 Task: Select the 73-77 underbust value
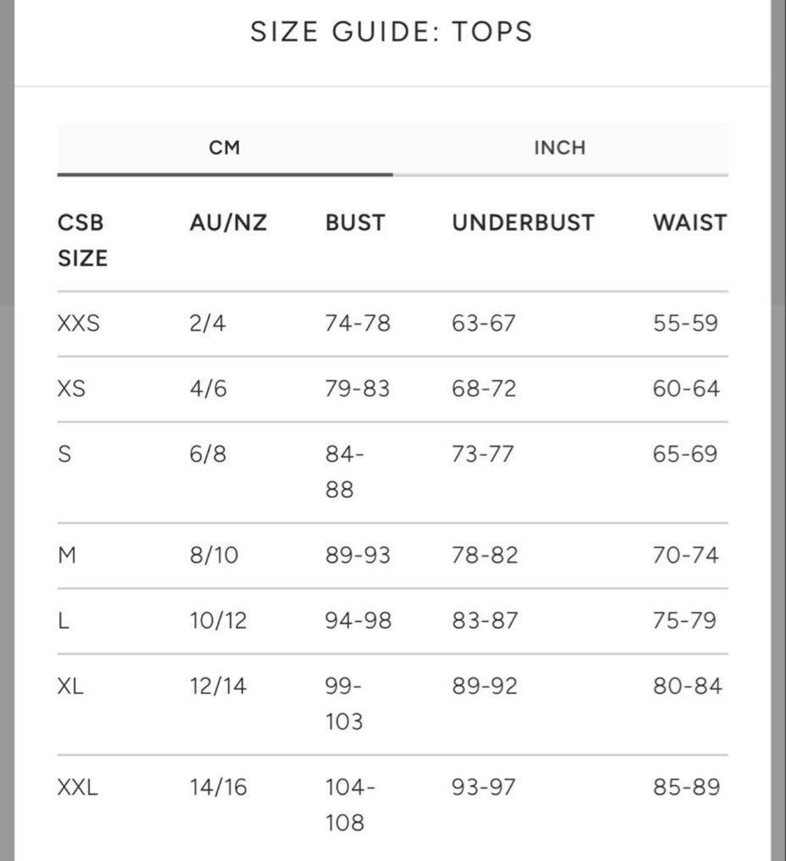pyautogui.click(x=484, y=454)
